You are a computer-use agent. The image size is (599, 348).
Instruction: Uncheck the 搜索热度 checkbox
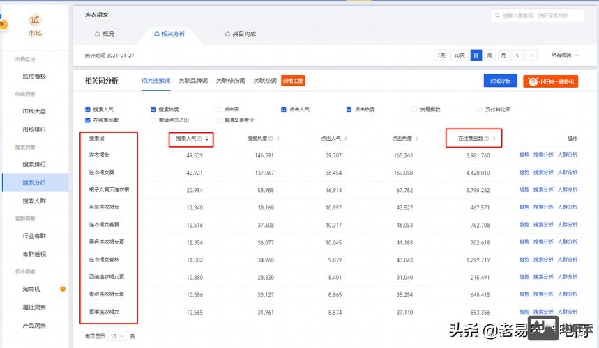tap(153, 110)
